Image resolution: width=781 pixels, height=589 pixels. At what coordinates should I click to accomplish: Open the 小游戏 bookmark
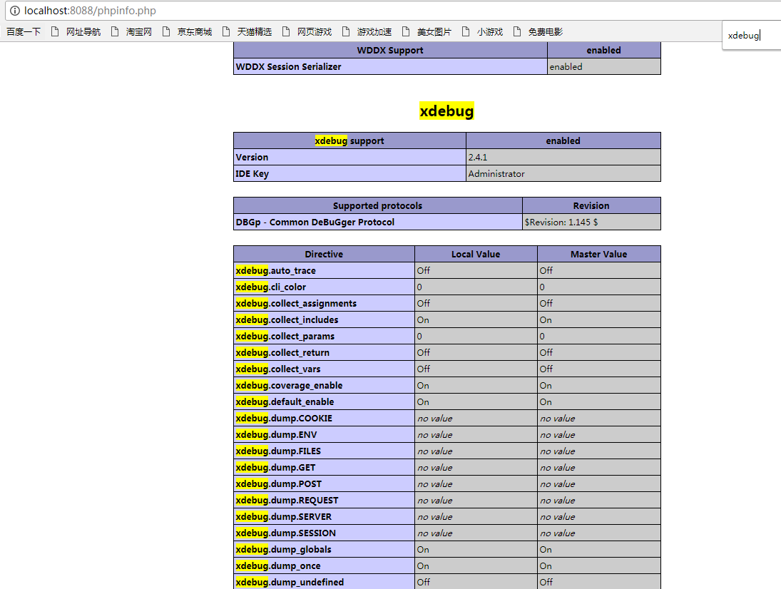(x=483, y=32)
